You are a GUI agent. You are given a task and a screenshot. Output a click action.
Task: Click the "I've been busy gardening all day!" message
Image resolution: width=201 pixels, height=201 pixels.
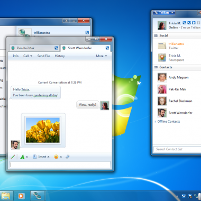[x=35, y=95]
